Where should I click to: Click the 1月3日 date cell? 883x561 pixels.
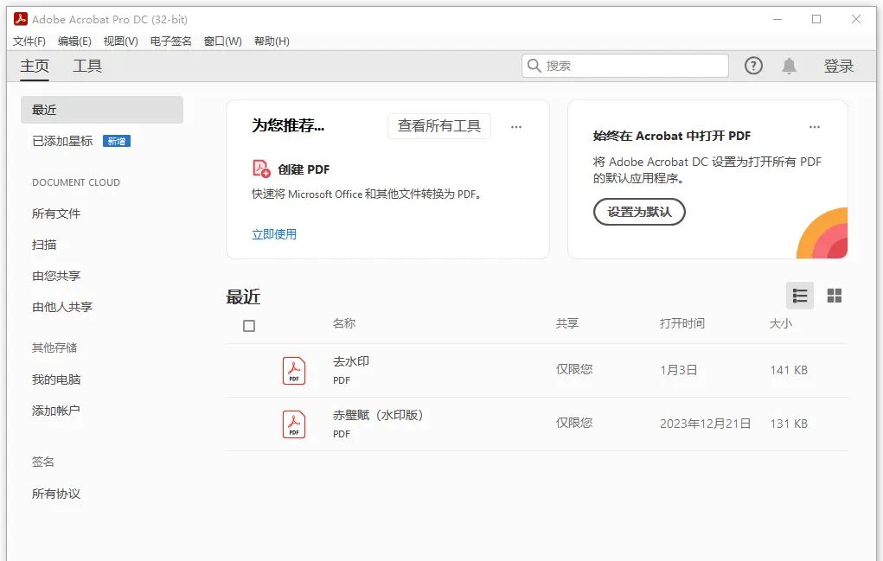pyautogui.click(x=679, y=370)
